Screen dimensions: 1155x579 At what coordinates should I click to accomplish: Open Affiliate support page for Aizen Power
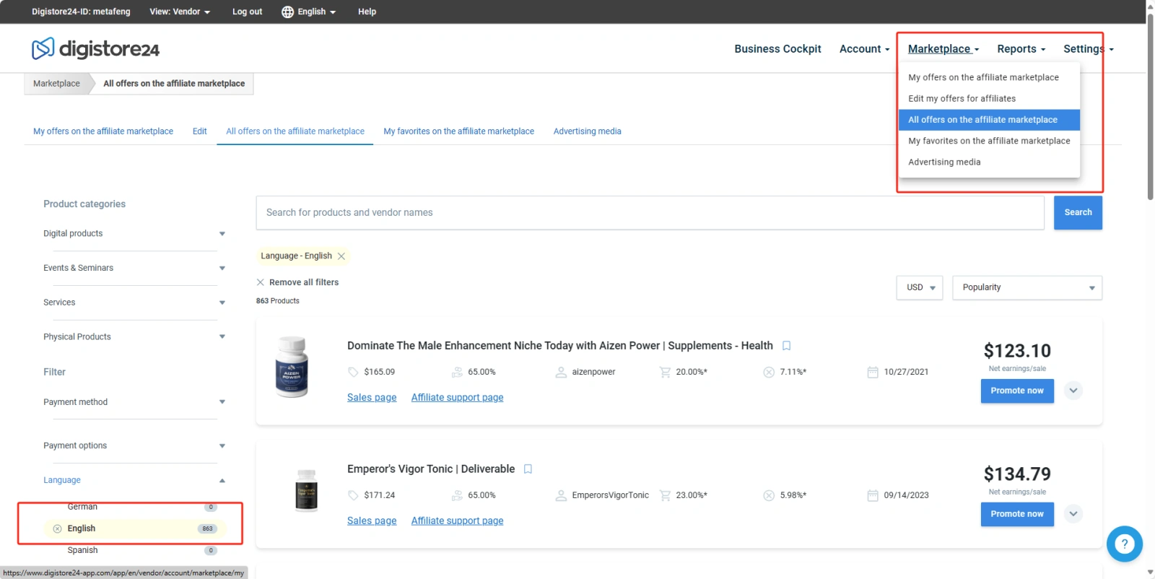pyautogui.click(x=457, y=398)
